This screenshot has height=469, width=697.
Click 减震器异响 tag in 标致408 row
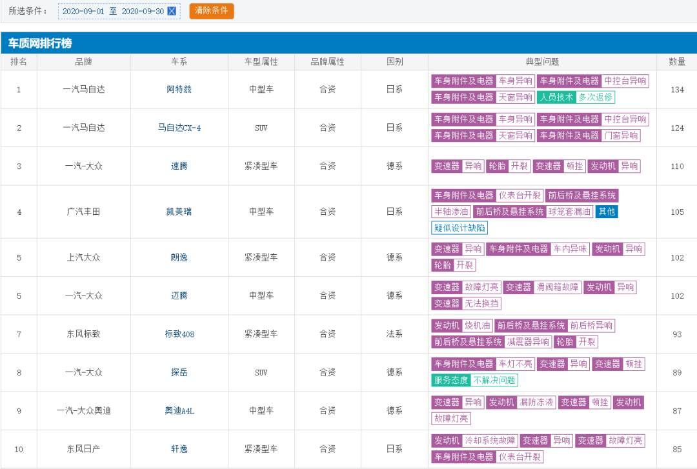pyautogui.click(x=528, y=341)
